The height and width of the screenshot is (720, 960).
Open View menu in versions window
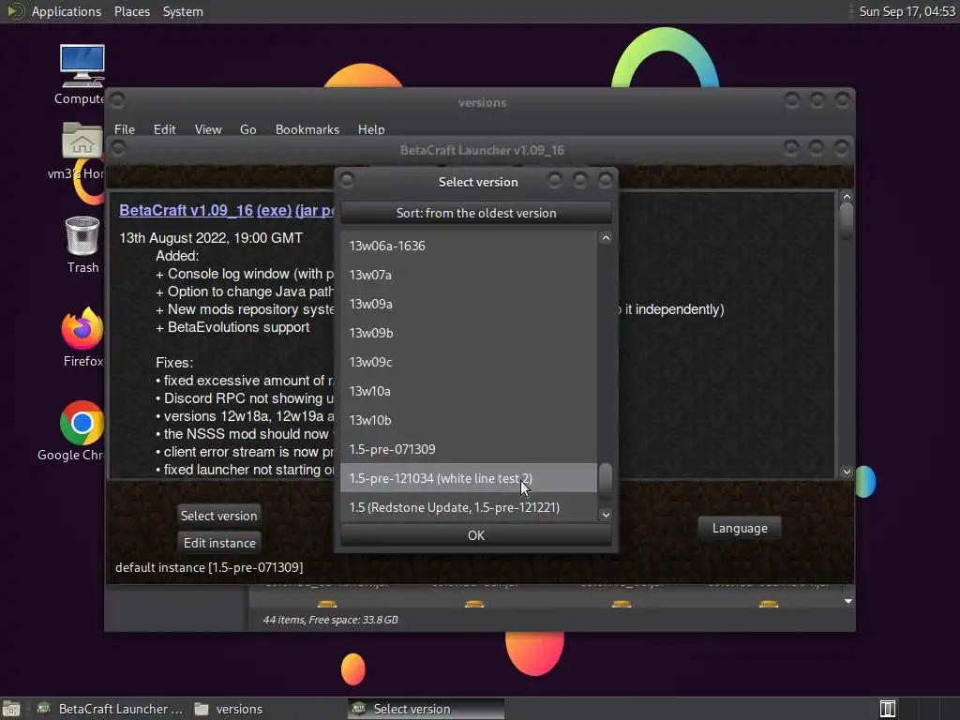pyautogui.click(x=207, y=129)
